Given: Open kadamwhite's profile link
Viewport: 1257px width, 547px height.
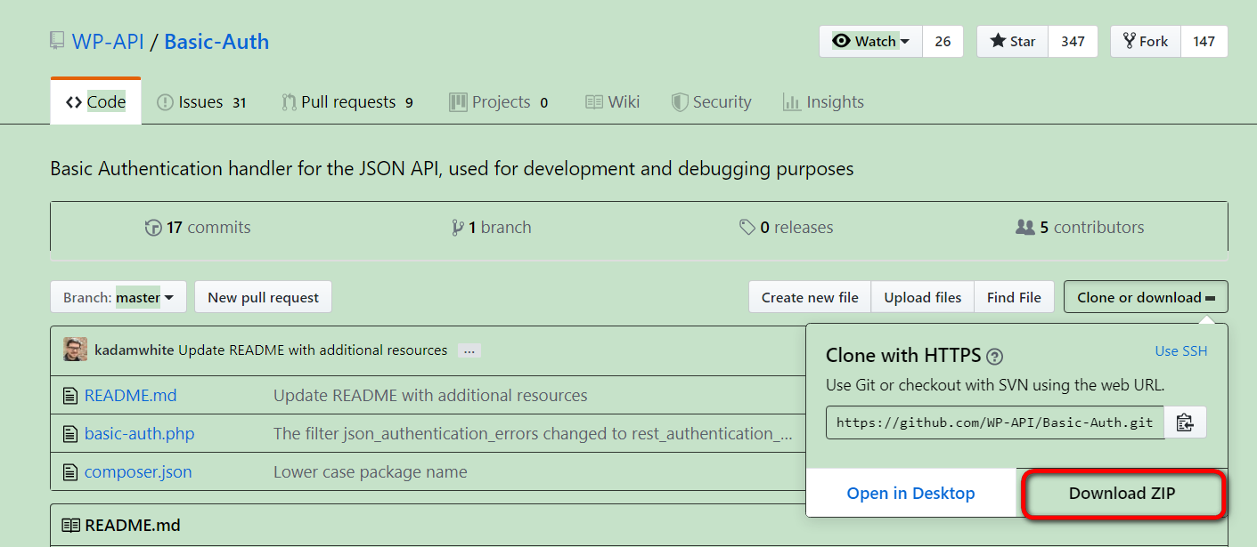Looking at the screenshot, I should coord(135,350).
